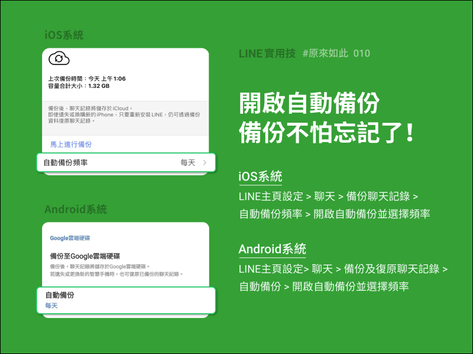
Task: Click the Google Drive backup description text
Action: 116,270
